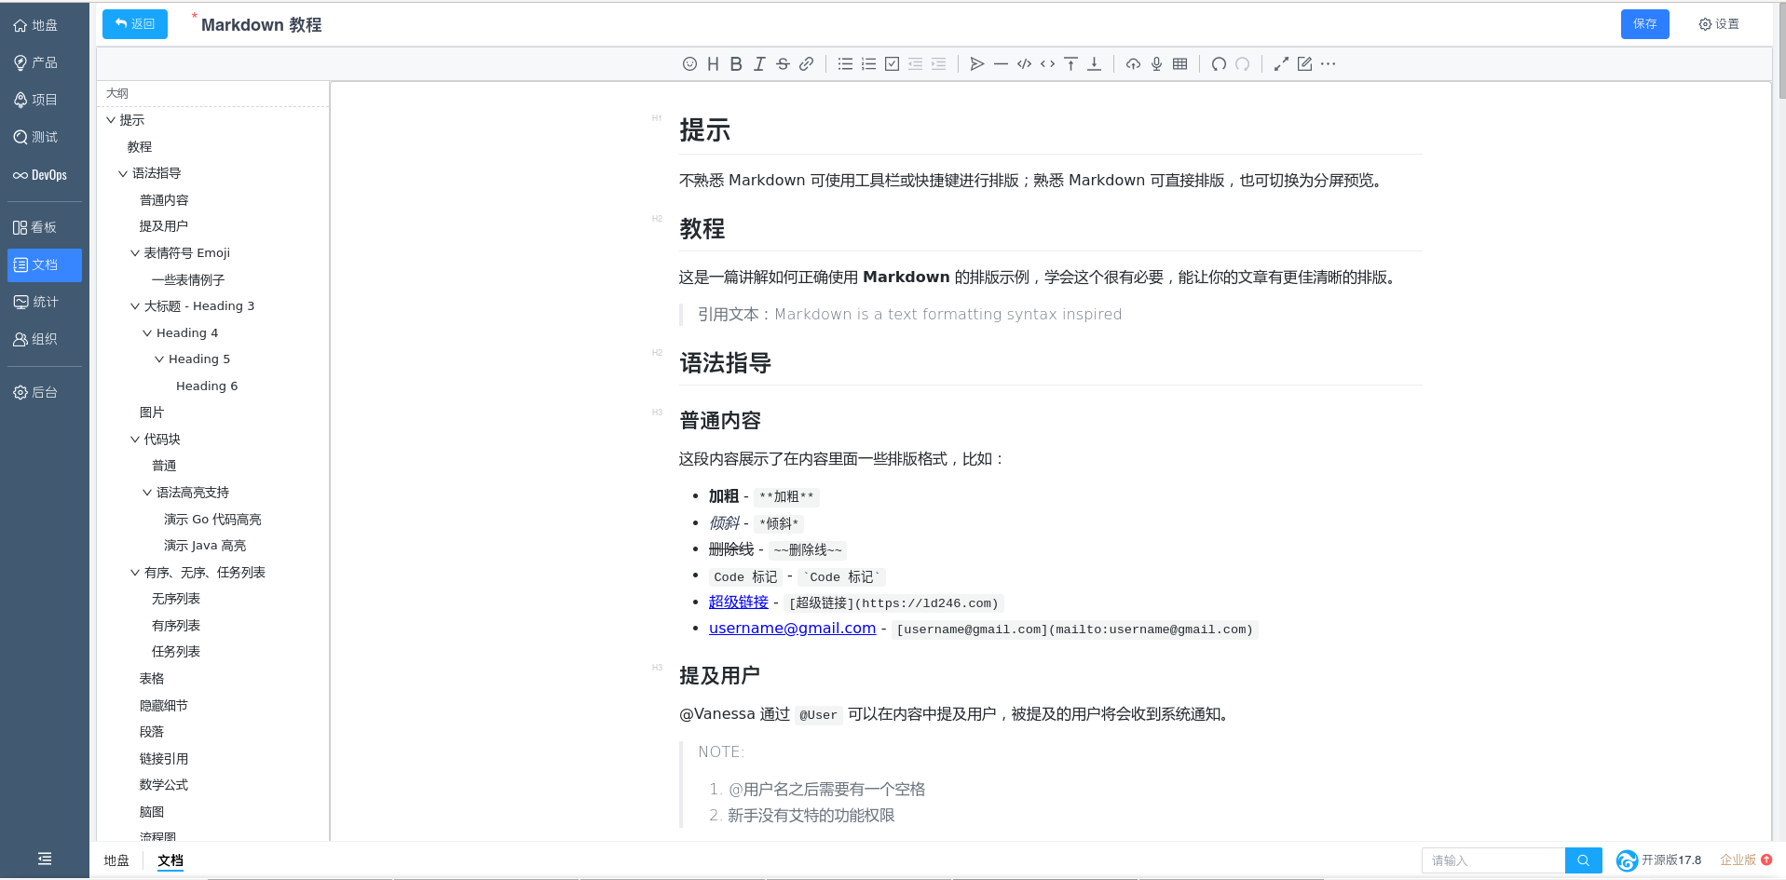The height and width of the screenshot is (880, 1786).
Task: Insert a task list checkbox item
Action: pyautogui.click(x=892, y=64)
